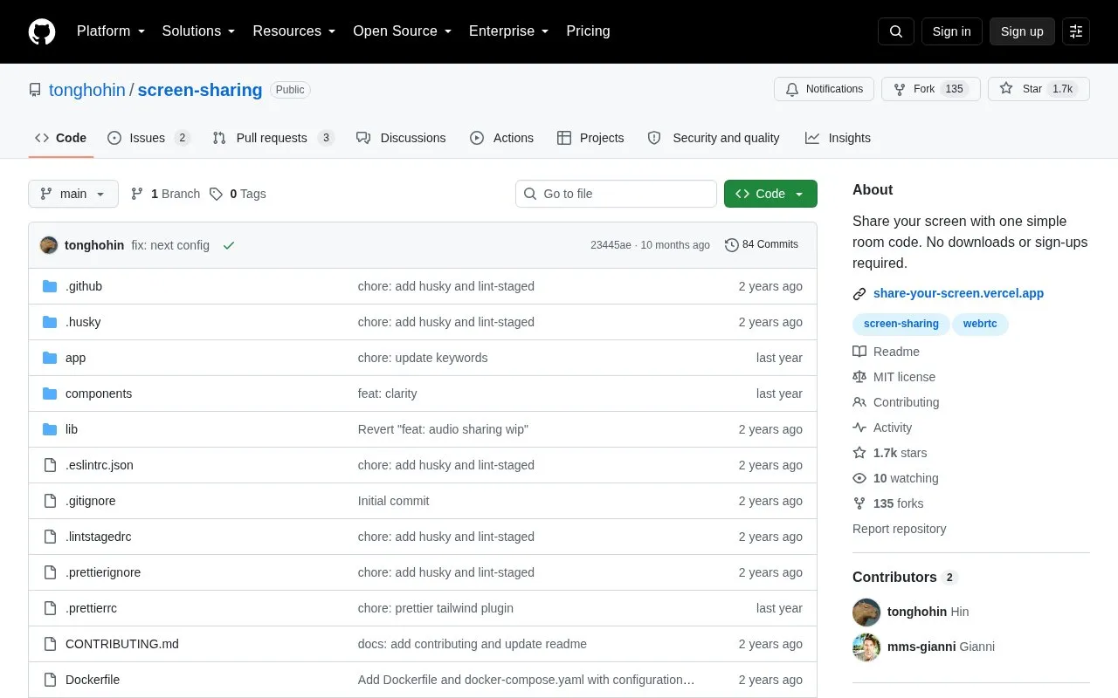Expand the Solutions menu
Viewport: 1118px width, 698px height.
coord(199,31)
